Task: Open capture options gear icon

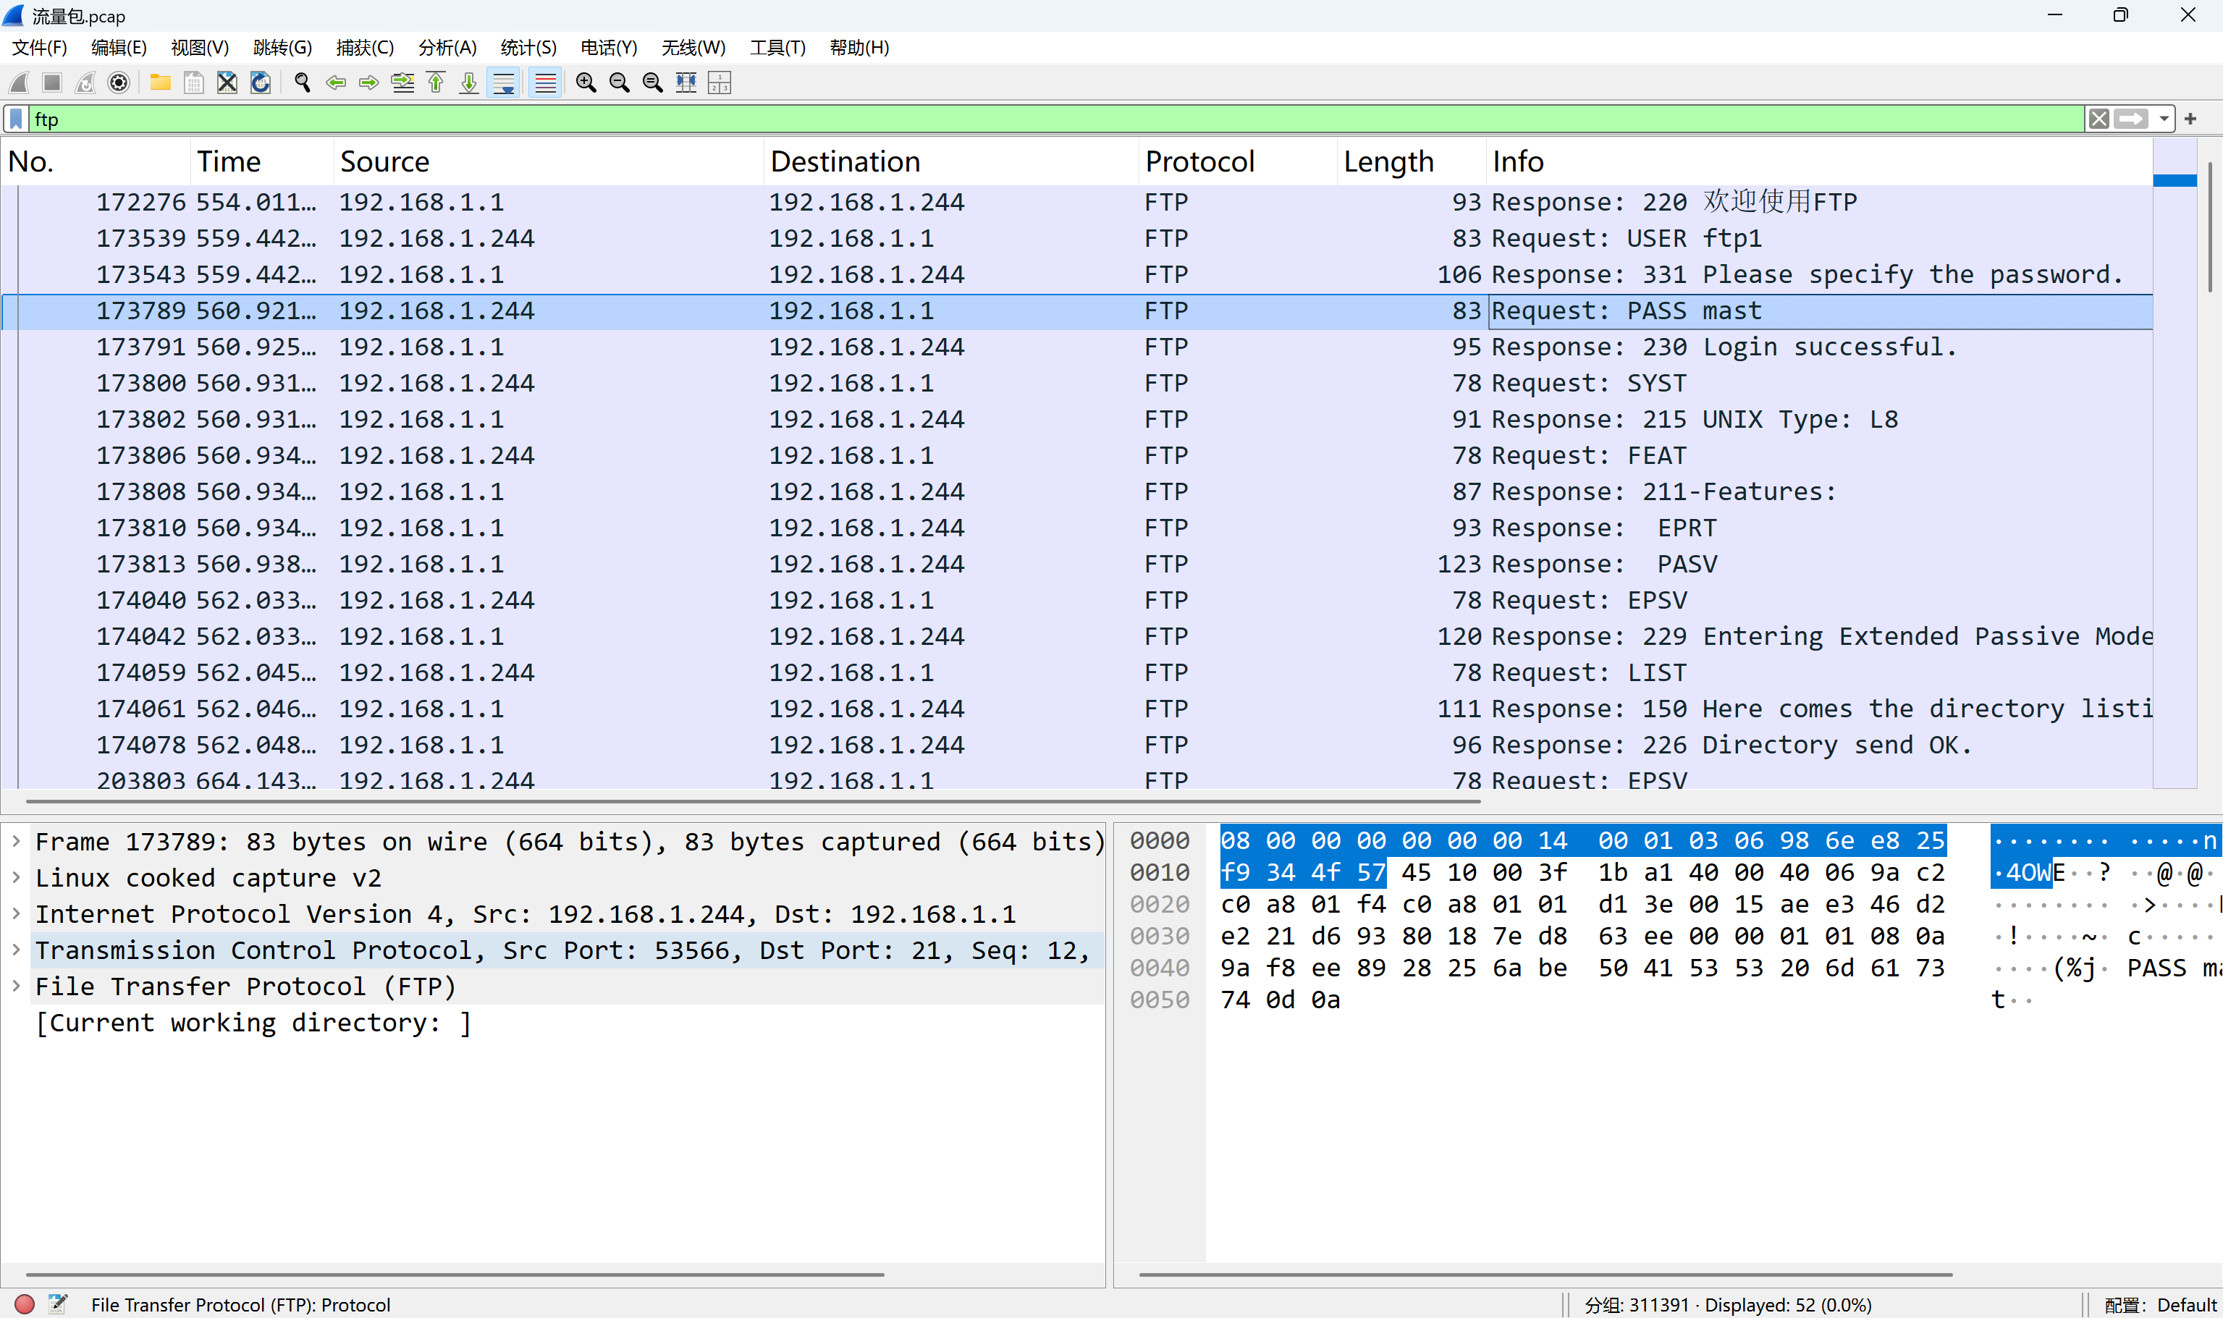Action: click(118, 83)
